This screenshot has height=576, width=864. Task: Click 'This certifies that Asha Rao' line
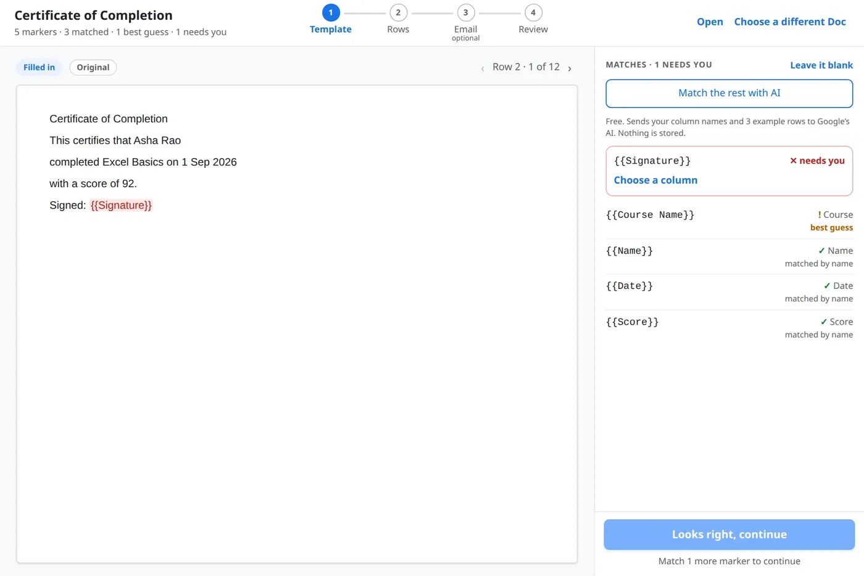[115, 140]
